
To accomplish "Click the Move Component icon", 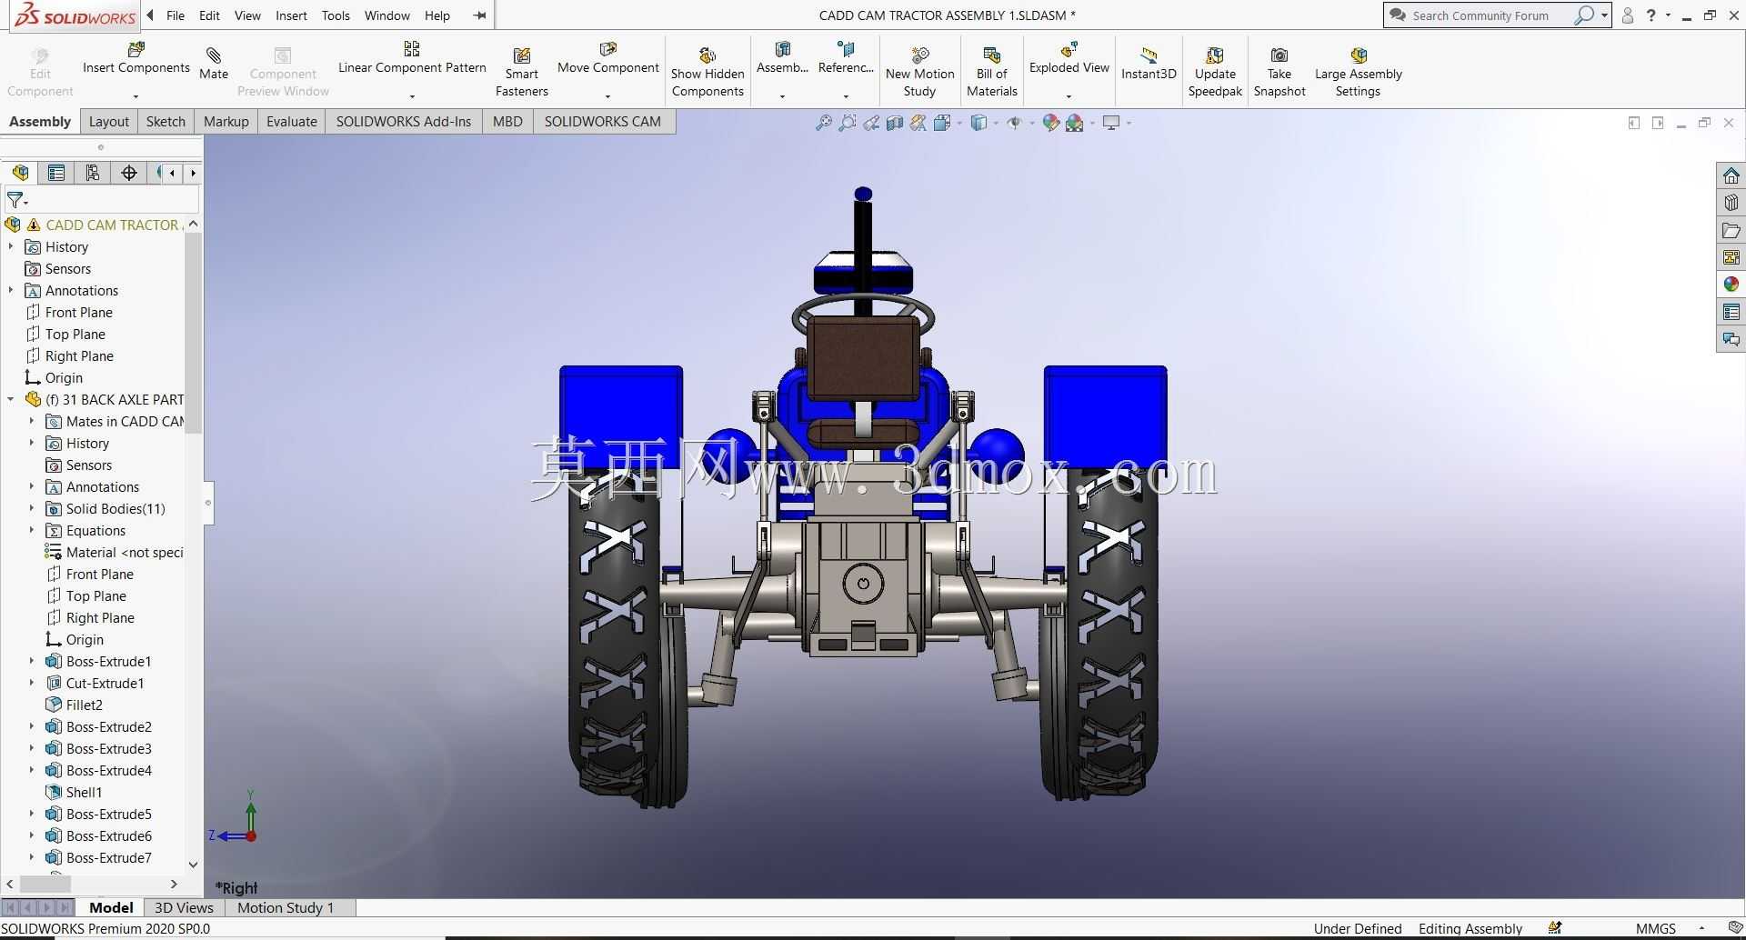I will (x=607, y=49).
